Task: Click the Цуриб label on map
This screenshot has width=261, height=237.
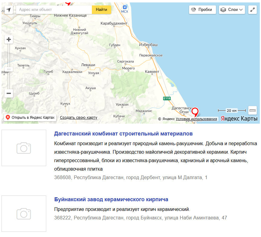Action: (34, 93)
